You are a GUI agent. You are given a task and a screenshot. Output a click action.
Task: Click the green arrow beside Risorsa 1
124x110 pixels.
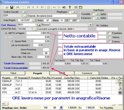(x=90, y=25)
